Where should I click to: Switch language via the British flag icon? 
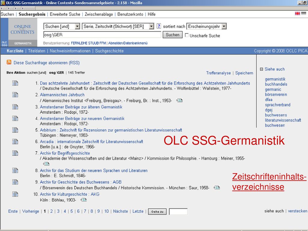[x=297, y=13]
